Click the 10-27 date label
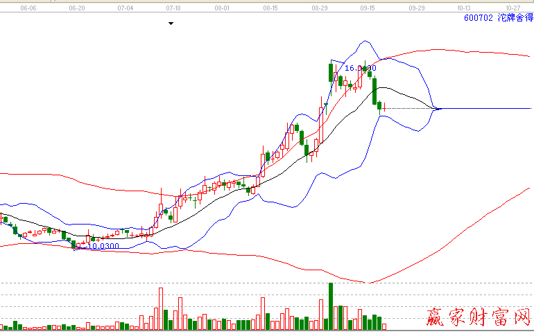This screenshot has width=534, height=334. 513,8
